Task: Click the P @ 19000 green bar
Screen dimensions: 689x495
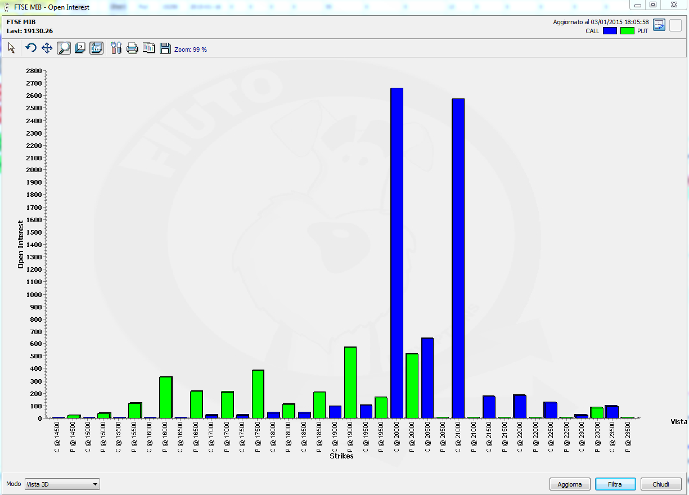Action: tap(350, 382)
